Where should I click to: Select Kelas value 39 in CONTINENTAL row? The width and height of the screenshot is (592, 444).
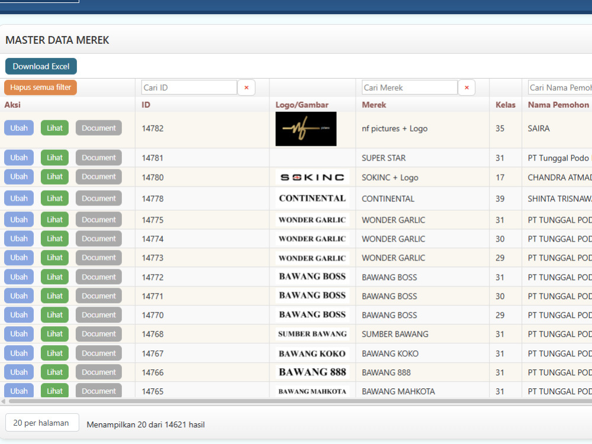tap(500, 198)
